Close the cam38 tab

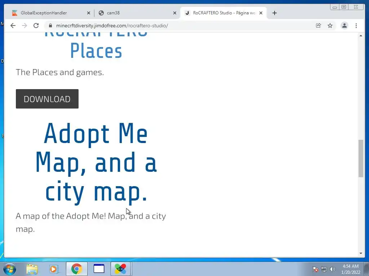click(x=175, y=13)
